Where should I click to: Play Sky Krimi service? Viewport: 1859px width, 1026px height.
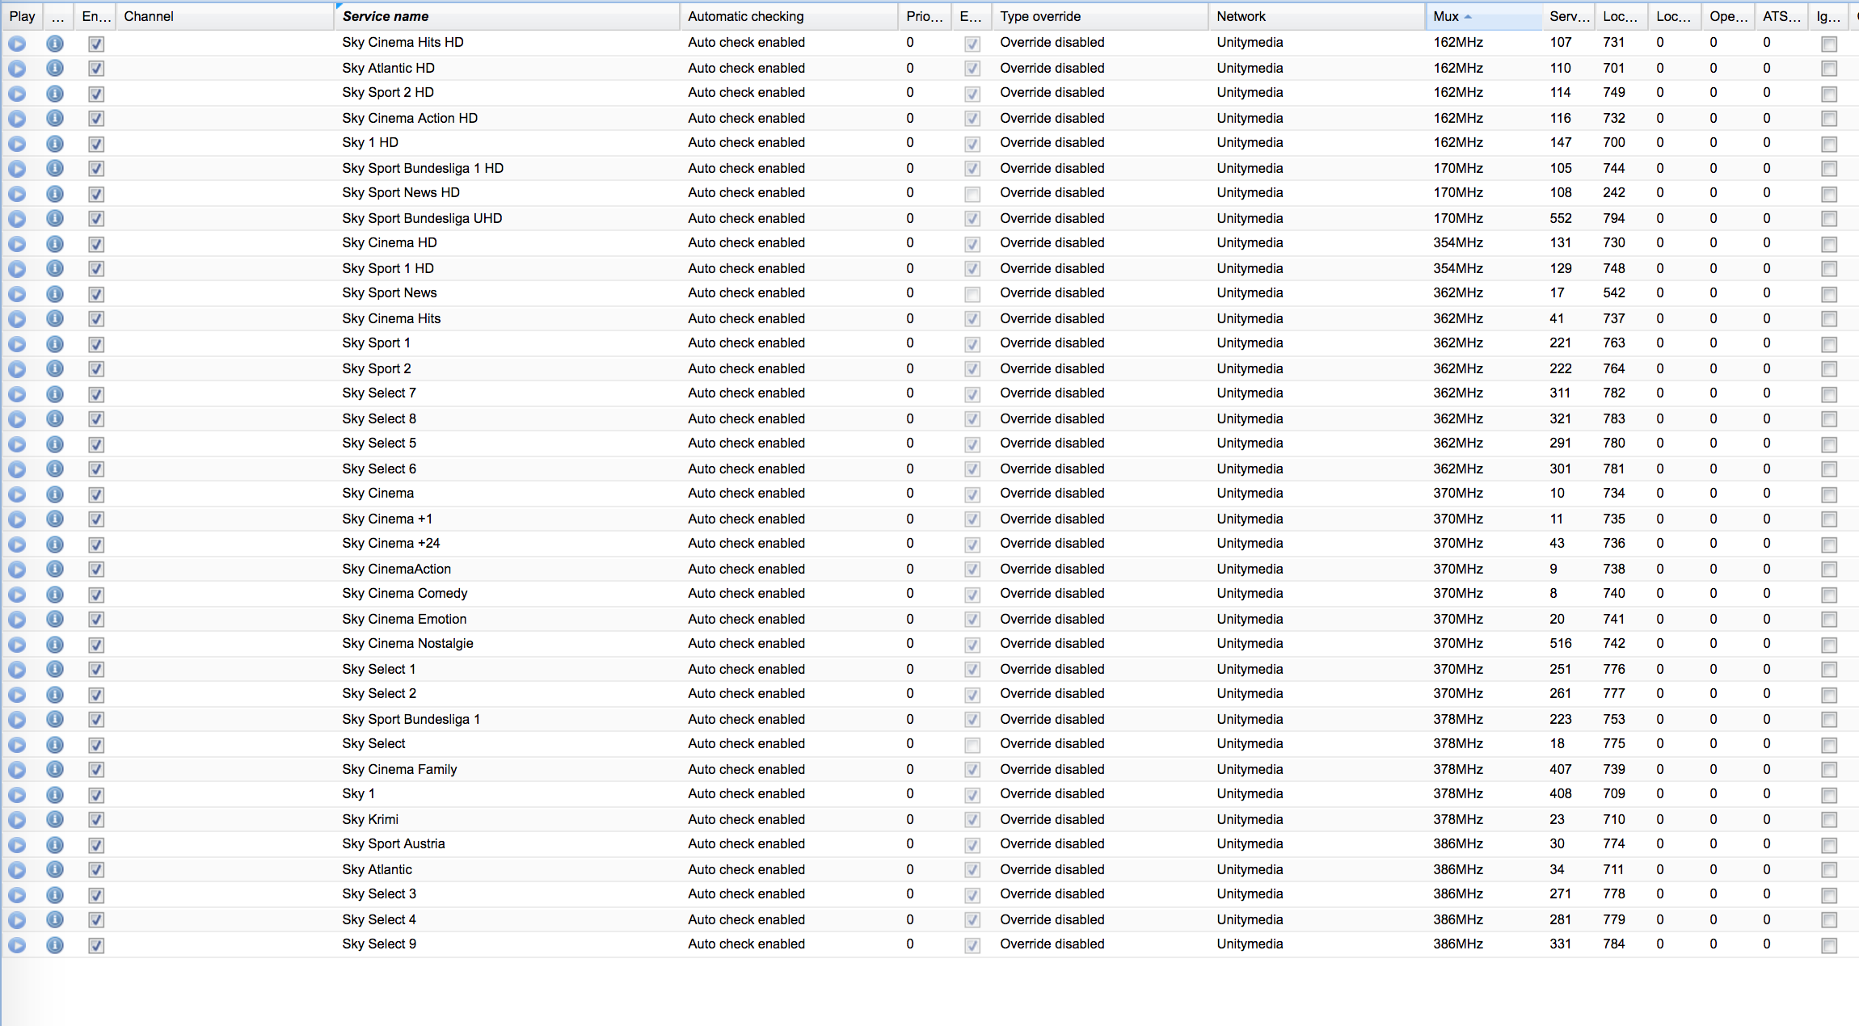pyautogui.click(x=17, y=820)
